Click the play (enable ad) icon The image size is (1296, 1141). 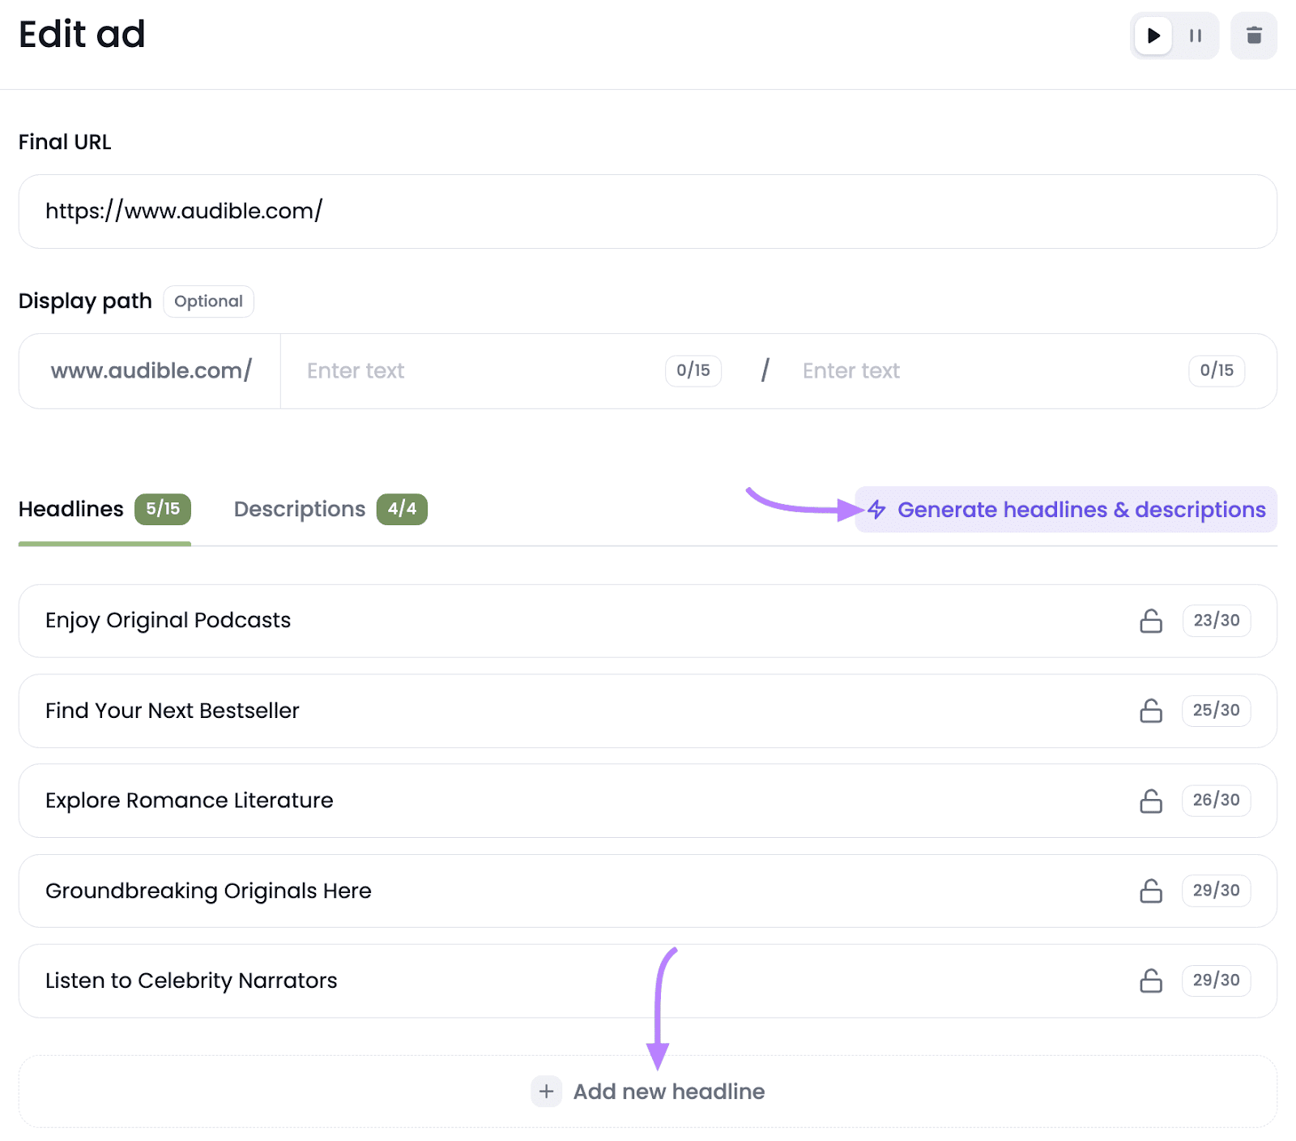[x=1153, y=36]
